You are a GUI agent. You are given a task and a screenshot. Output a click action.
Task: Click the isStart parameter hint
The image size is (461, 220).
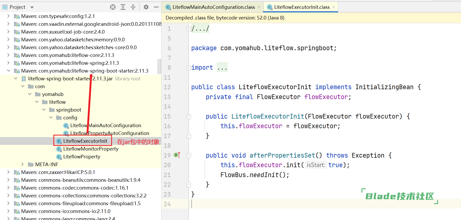pyautogui.click(x=316, y=165)
